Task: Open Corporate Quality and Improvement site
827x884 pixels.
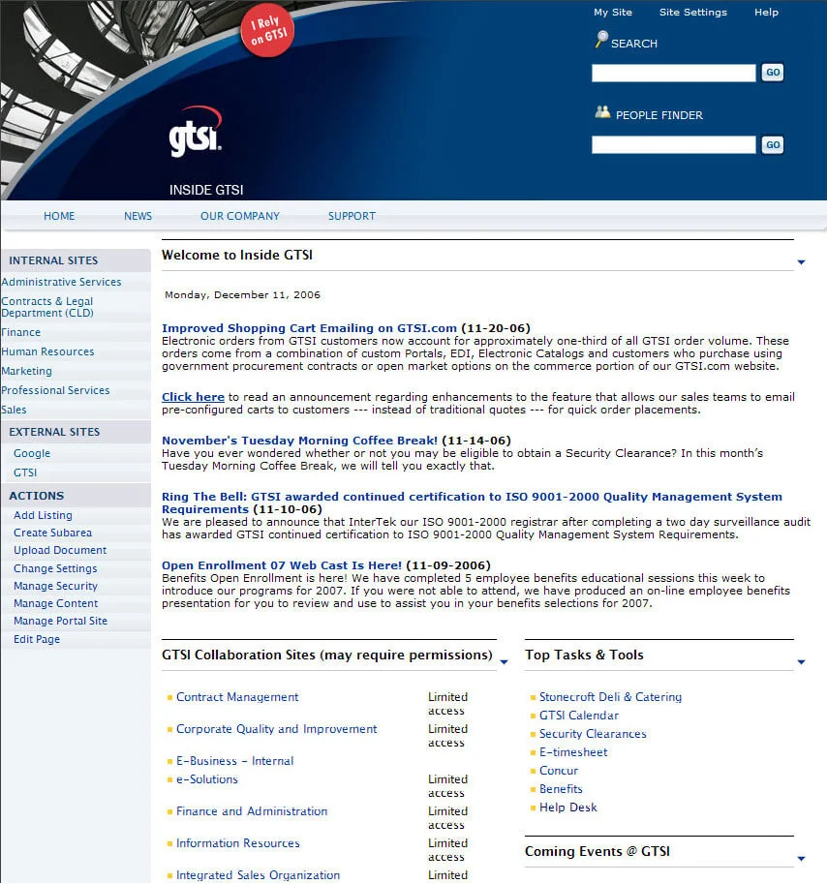Action: (276, 729)
